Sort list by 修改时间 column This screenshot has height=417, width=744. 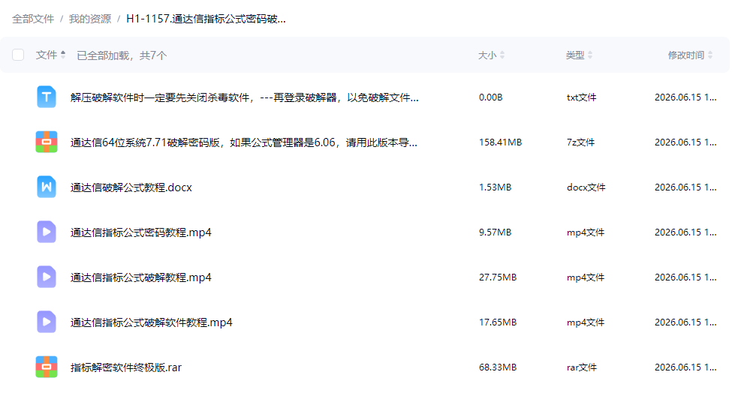point(690,55)
